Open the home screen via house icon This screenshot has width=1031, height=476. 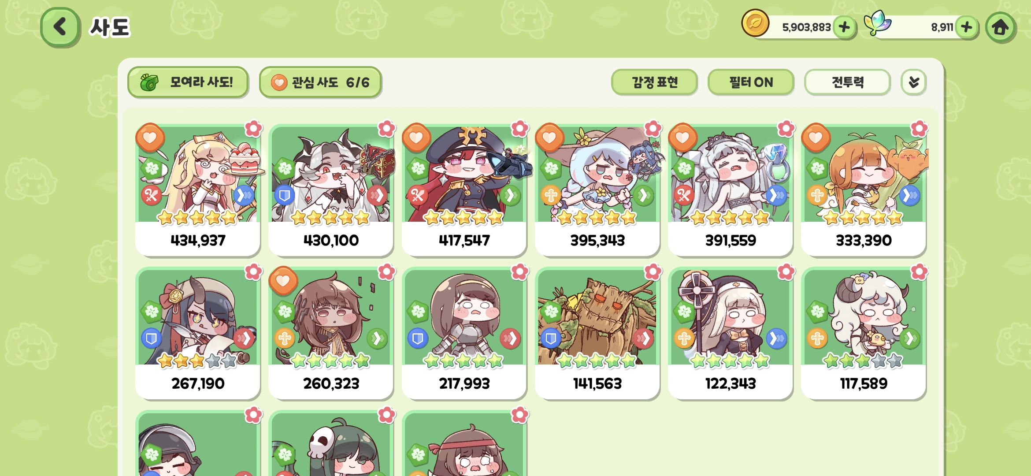point(1000,27)
